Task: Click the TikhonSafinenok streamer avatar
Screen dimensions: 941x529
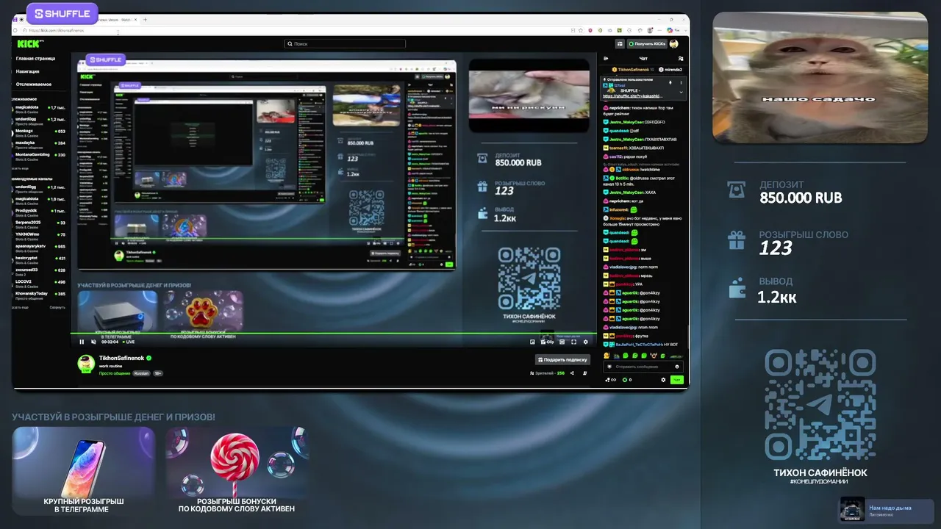Action: click(x=87, y=364)
